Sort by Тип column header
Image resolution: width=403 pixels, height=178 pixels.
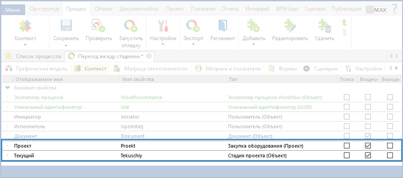[x=282, y=80]
